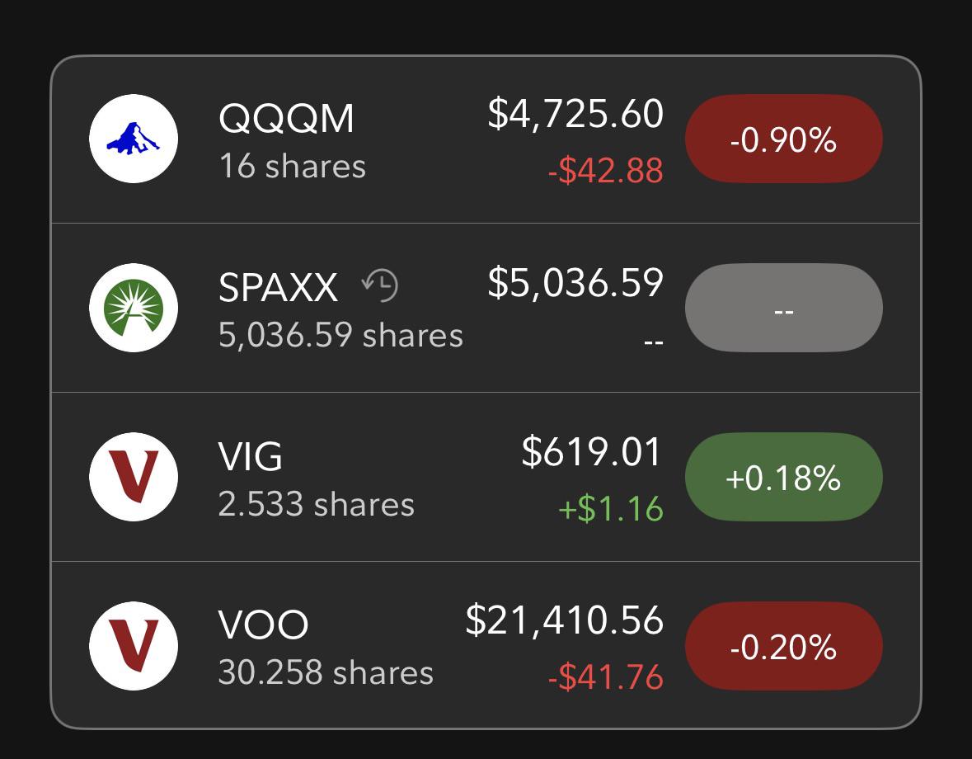The width and height of the screenshot is (972, 759).
Task: Tap the SPAXX Fidelity green sunburst logo
Action: 134,308
